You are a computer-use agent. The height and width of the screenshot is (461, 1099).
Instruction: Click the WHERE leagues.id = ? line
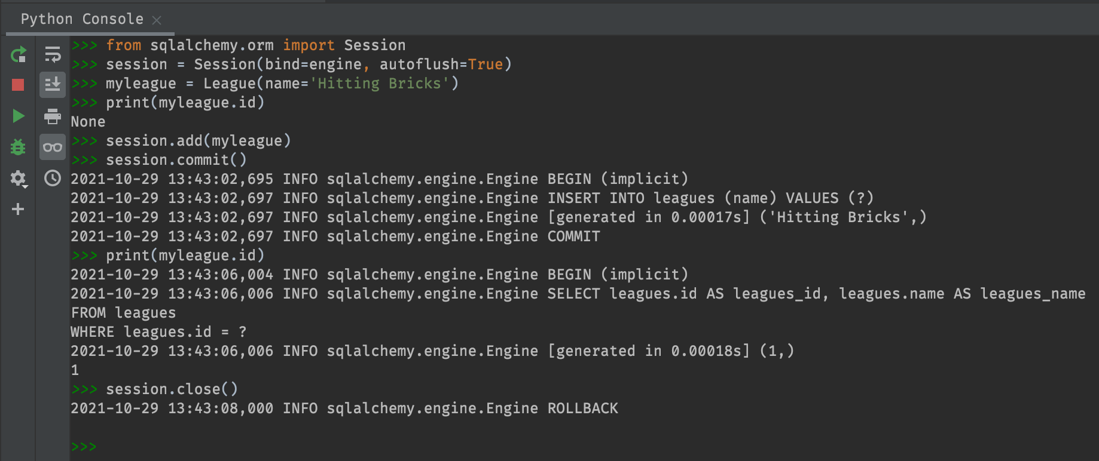point(158,332)
